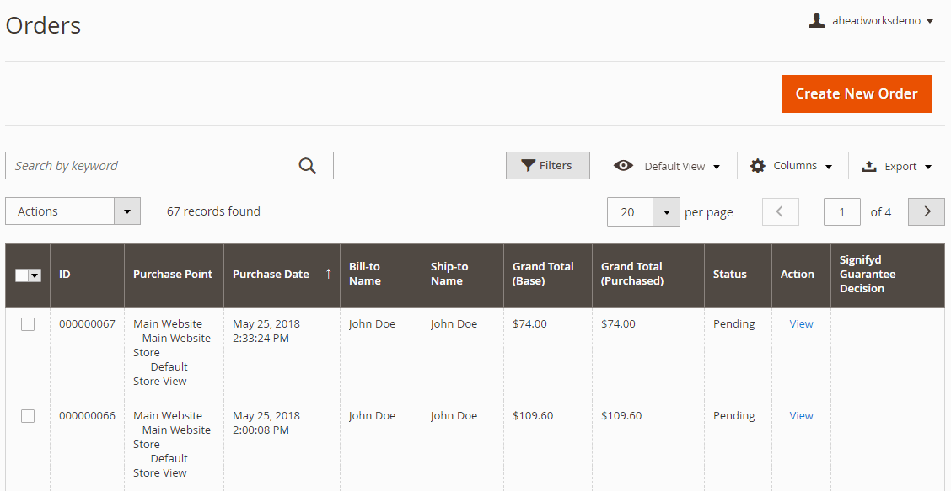Viewport: 951px width, 491px height.
Task: Open the Filters panel
Action: pos(548,165)
